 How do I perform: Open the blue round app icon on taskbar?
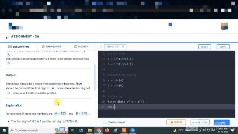pyautogui.click(x=132, y=130)
